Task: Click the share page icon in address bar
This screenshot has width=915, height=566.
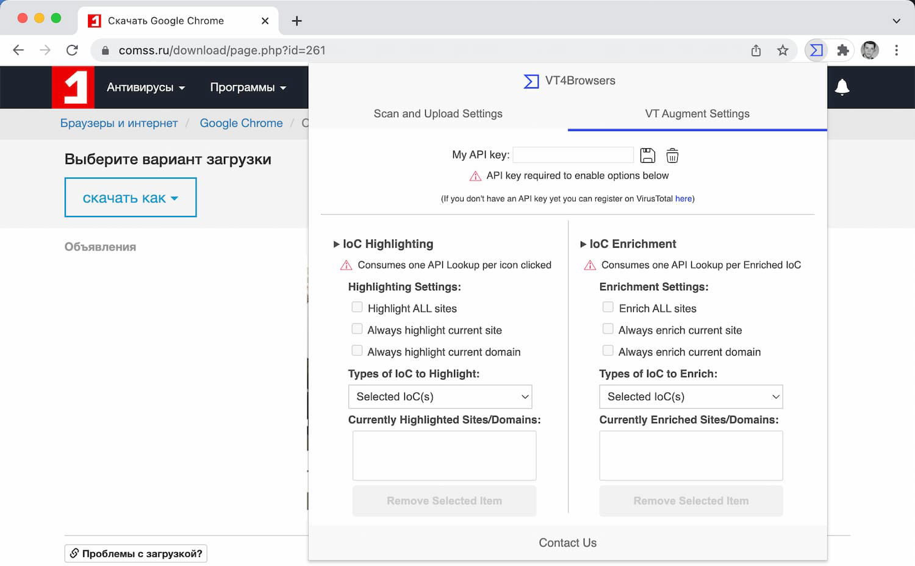Action: click(x=756, y=50)
